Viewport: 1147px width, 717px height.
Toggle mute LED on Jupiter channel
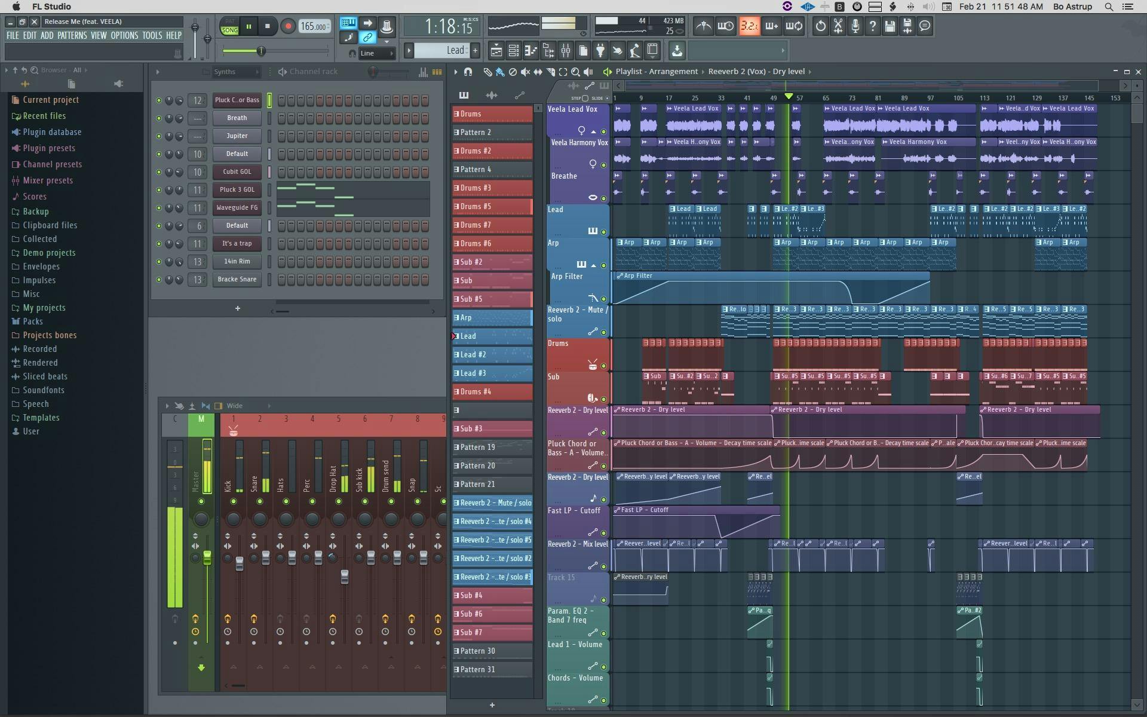pyautogui.click(x=158, y=136)
